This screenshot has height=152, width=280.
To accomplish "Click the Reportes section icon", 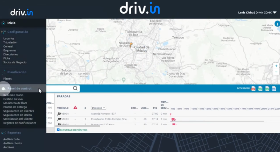I will [3, 133].
